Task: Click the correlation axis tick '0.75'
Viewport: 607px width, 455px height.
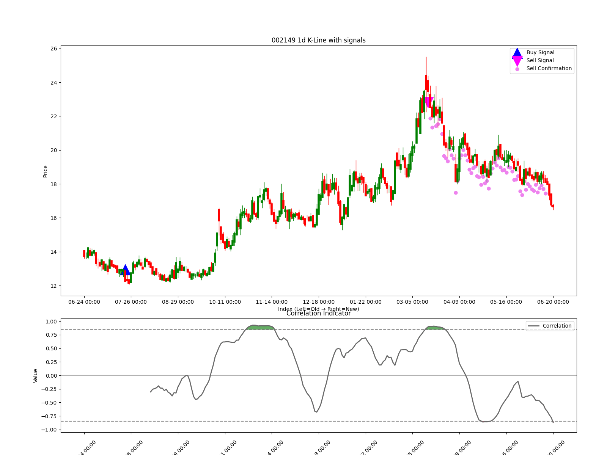Action: coord(51,335)
